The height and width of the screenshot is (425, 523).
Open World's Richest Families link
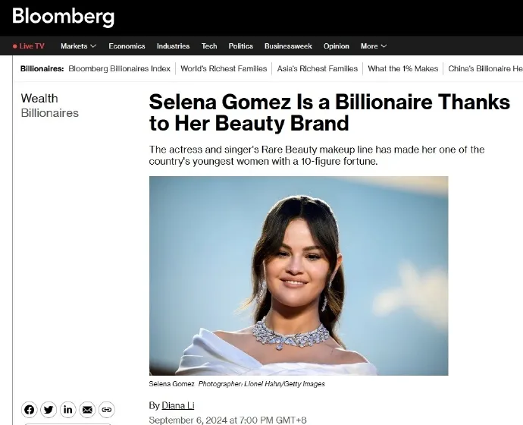[x=224, y=68]
